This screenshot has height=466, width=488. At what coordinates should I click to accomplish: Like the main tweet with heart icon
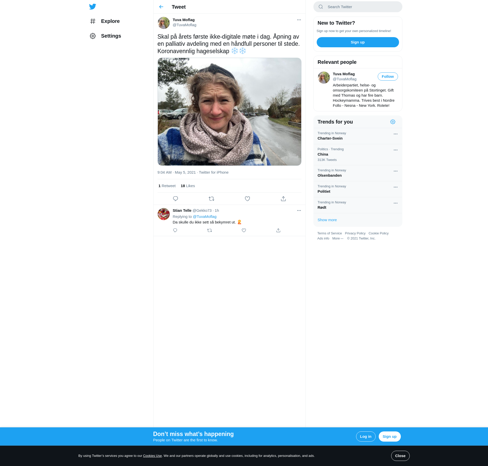point(247,199)
